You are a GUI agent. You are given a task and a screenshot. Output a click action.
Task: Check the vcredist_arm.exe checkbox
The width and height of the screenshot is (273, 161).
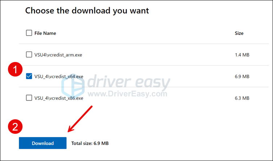point(29,54)
